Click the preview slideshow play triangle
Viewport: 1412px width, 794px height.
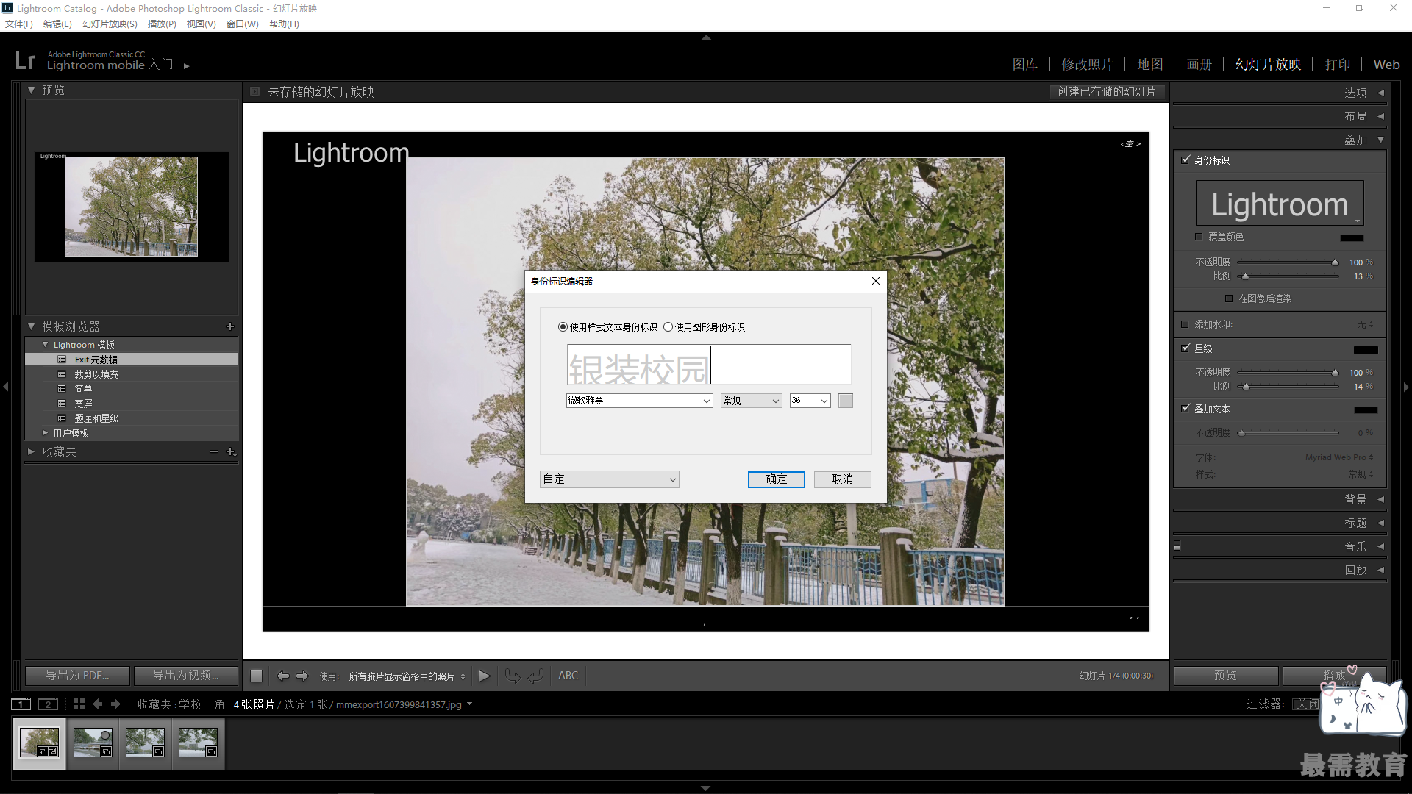coord(484,676)
